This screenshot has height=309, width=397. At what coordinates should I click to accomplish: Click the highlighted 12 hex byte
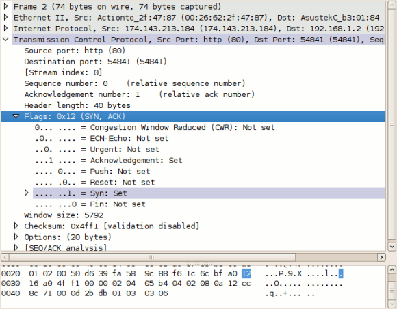pos(246,273)
